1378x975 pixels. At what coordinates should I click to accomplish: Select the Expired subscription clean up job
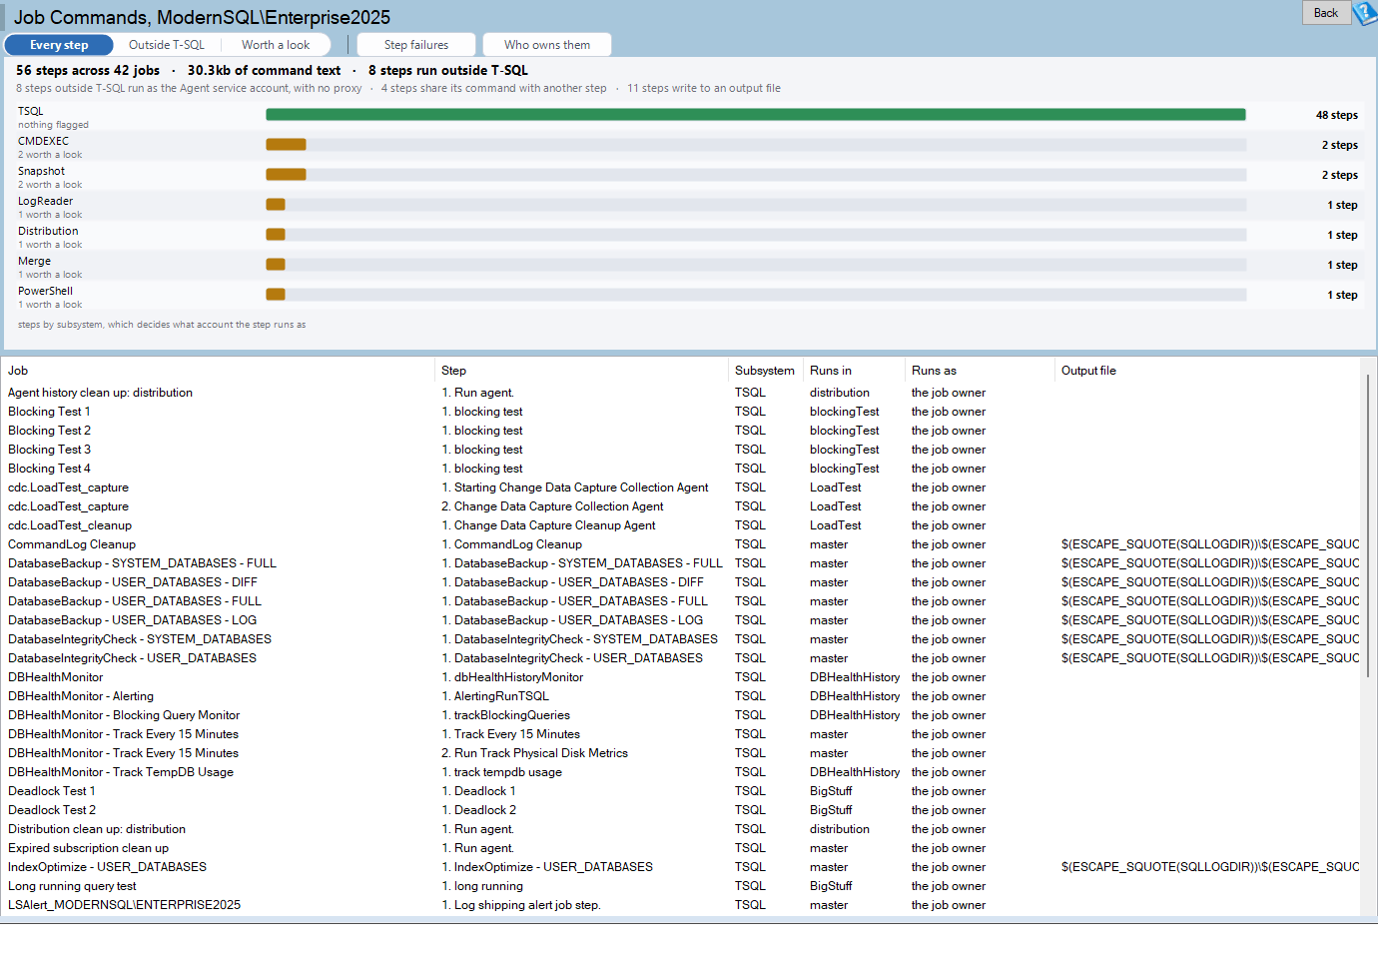coord(88,848)
